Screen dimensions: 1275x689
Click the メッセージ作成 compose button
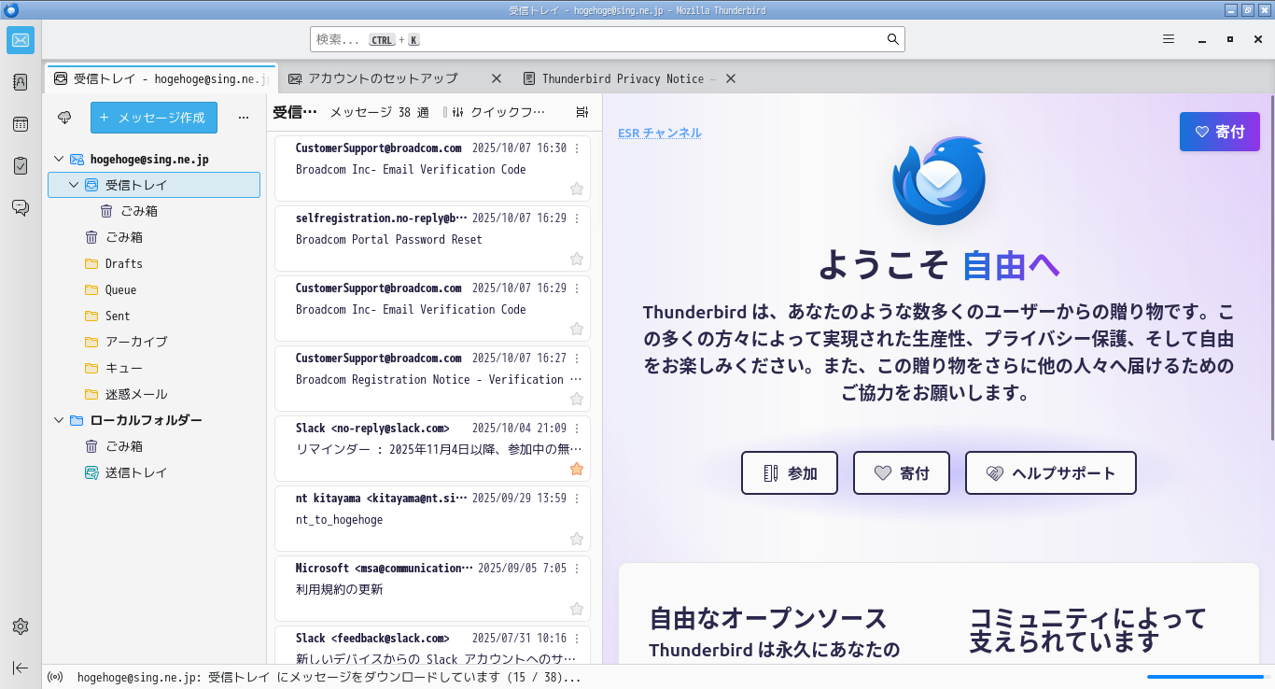coord(154,118)
